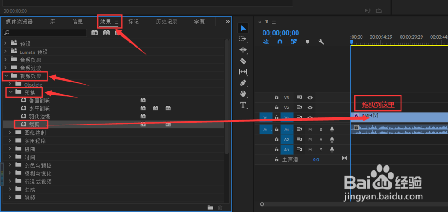Toggle the A1 source patch button
This screenshot has height=212, width=448.
click(x=265, y=130)
